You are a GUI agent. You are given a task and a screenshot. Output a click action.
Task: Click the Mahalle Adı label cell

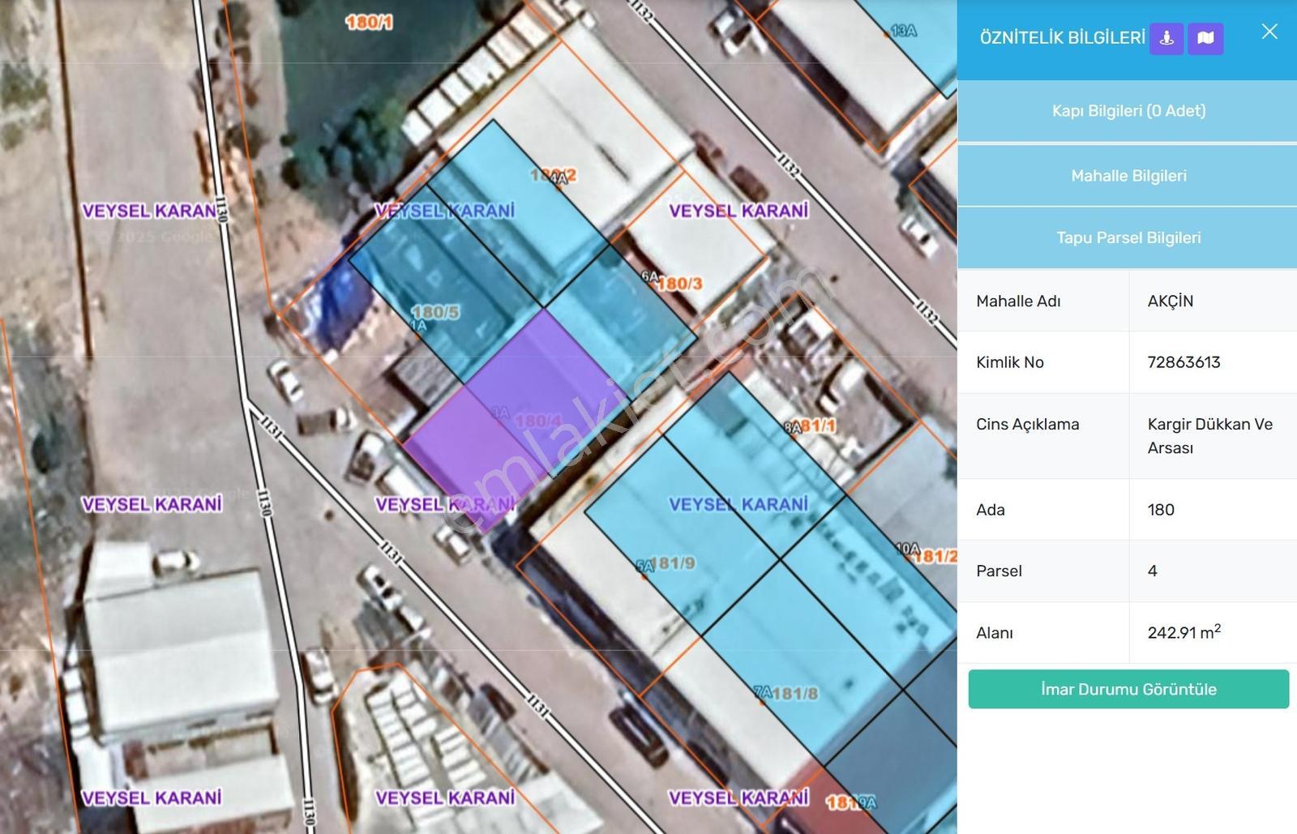1043,301
